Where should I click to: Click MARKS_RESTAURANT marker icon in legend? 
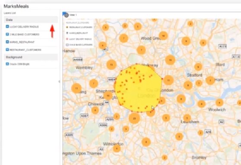[x=67, y=33]
